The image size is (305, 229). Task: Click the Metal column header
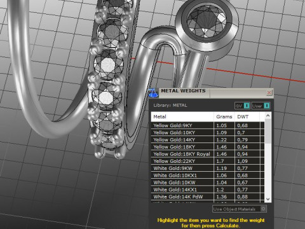pos(182,116)
